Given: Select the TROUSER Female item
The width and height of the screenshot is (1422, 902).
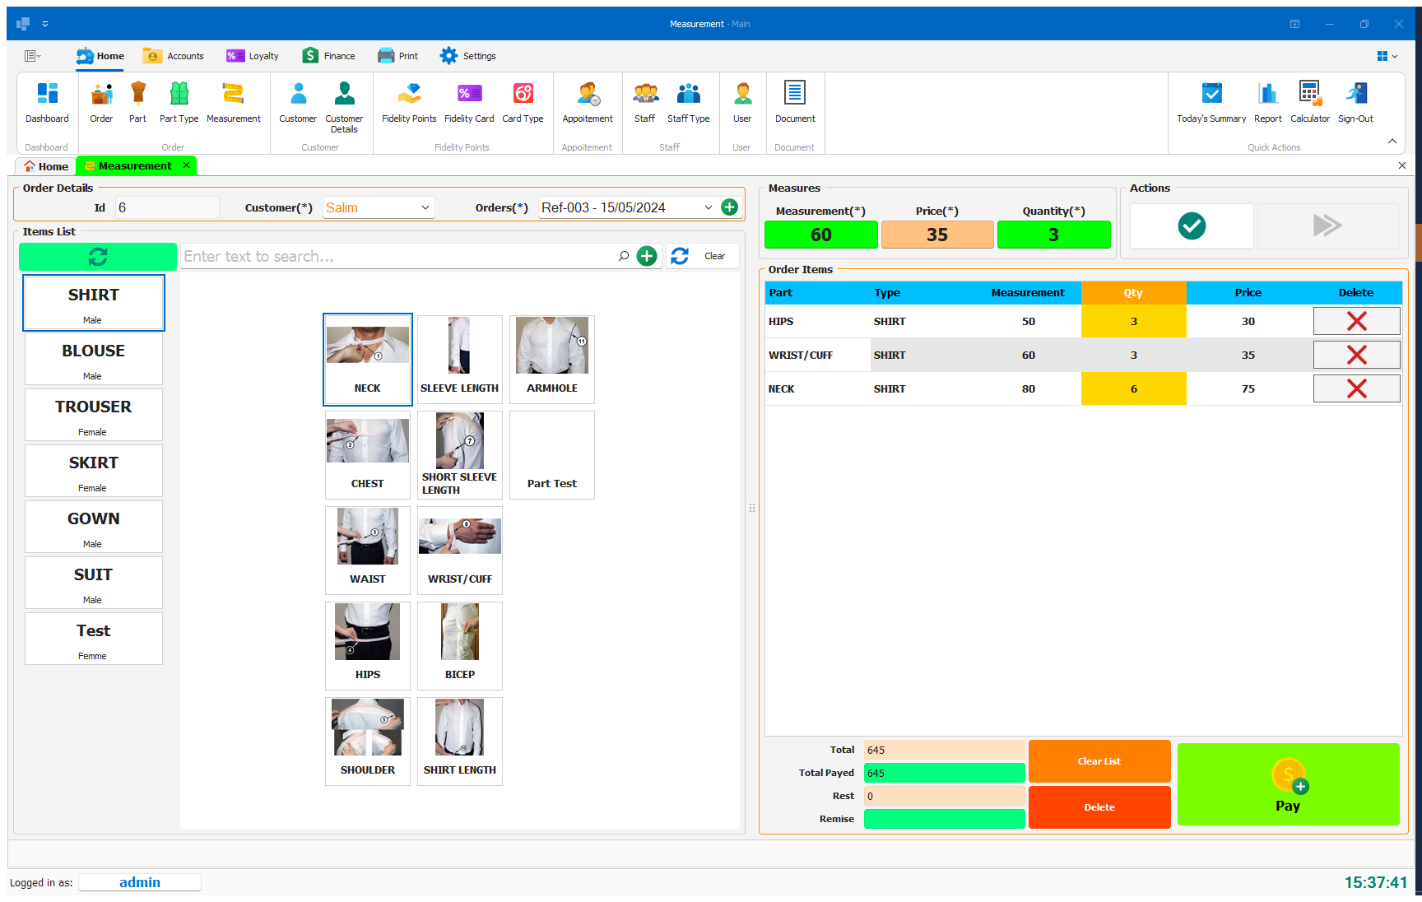Looking at the screenshot, I should tap(94, 415).
